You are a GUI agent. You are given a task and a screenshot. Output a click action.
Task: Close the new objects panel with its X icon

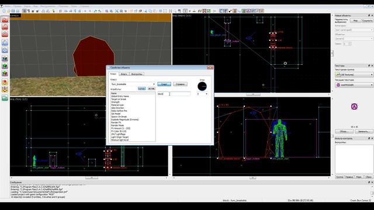[372, 16]
